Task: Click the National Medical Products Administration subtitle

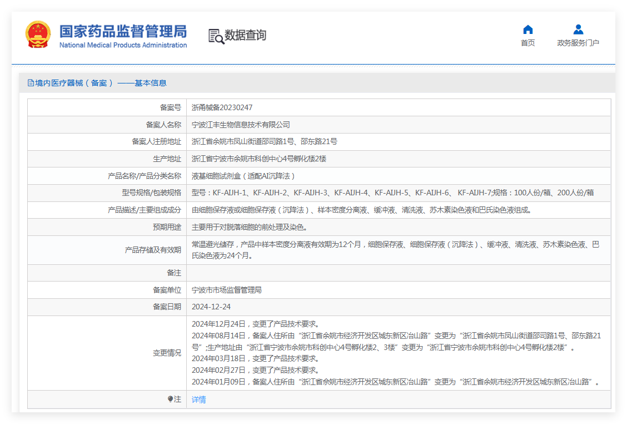Action: coord(123,45)
